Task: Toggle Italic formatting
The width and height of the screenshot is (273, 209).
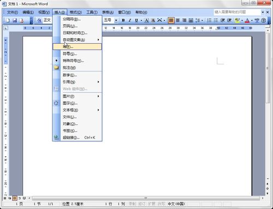Action: pos(130,20)
